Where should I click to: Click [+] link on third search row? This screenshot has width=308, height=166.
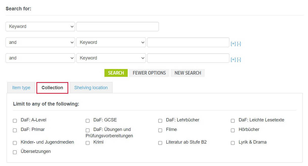233,60
